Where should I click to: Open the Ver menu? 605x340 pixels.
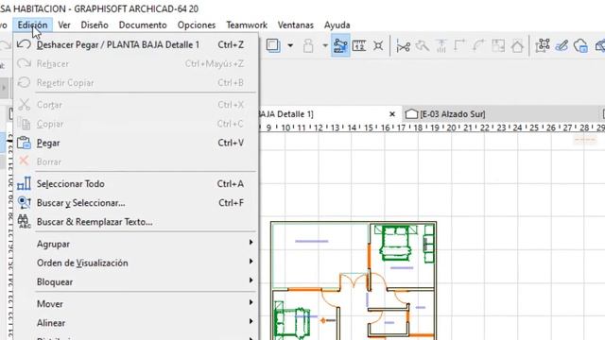tap(64, 25)
